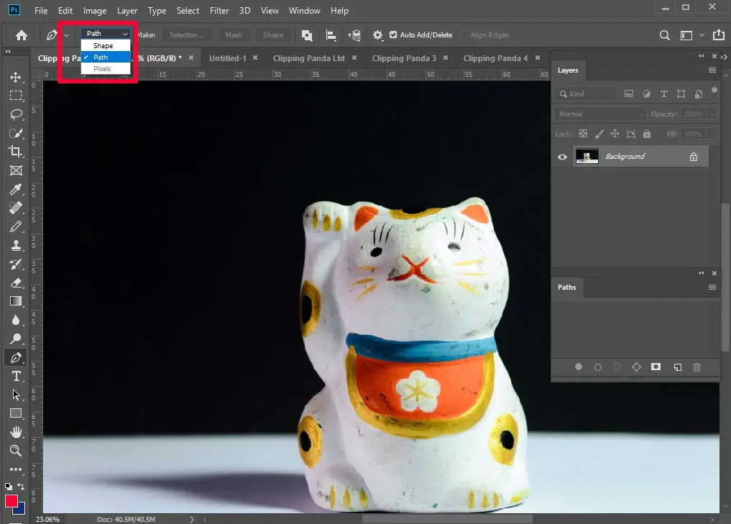
Task: Select the Hand tool
Action: 16,432
